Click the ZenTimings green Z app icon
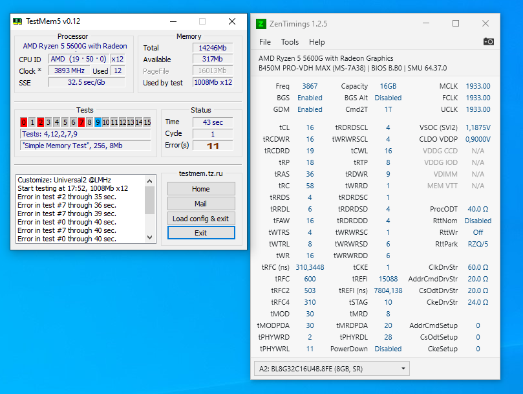Viewport: 523px width, 394px height. (261, 24)
